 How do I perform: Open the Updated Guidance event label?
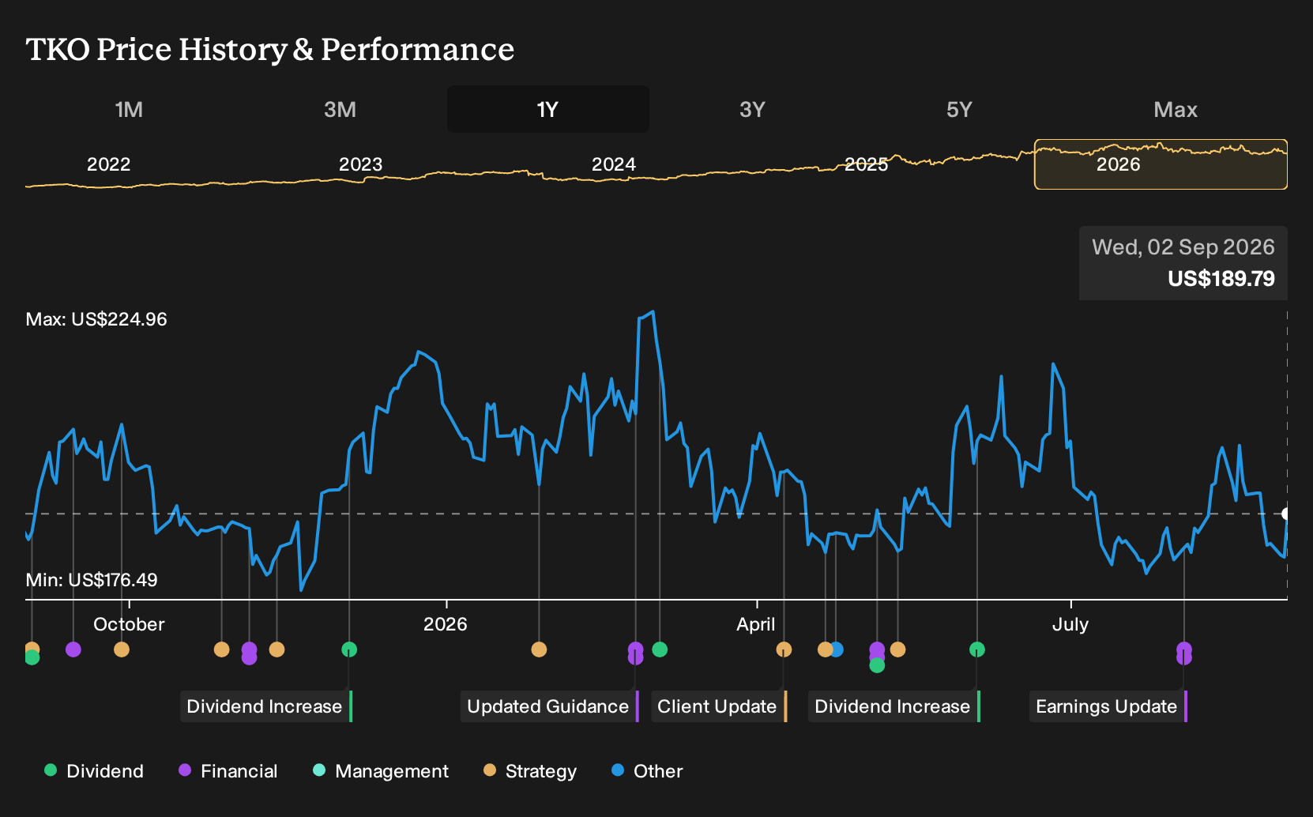(x=550, y=706)
